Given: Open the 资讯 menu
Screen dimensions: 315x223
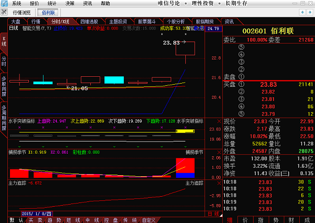Looking at the screenshot, I should point(87,3).
